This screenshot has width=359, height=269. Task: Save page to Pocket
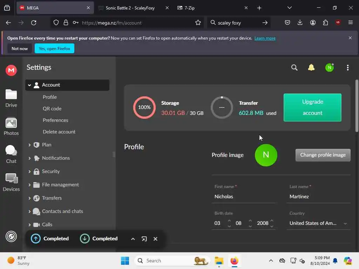point(287,22)
